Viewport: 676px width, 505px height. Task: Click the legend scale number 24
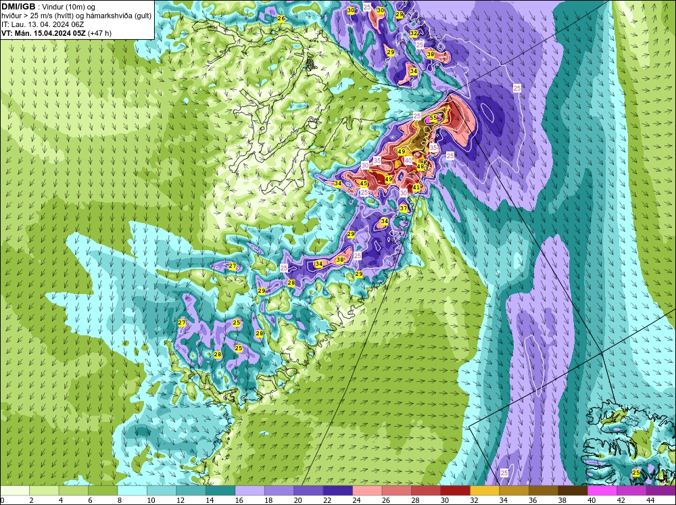coord(356,500)
